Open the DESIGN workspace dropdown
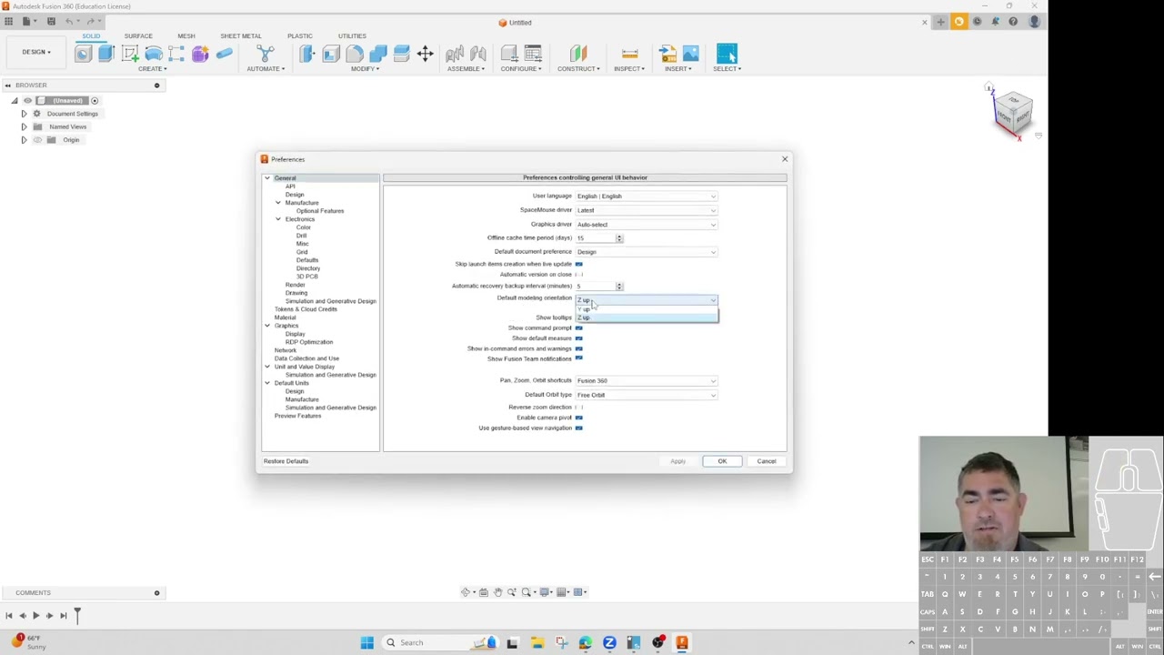Image resolution: width=1164 pixels, height=655 pixels. pyautogui.click(x=36, y=52)
